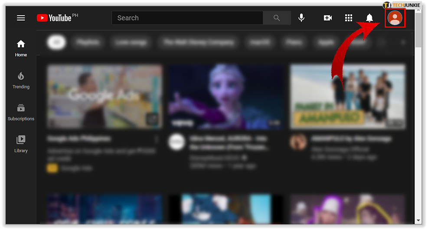Click the scrollbar down arrow
428x230 pixels.
(x=418, y=220)
